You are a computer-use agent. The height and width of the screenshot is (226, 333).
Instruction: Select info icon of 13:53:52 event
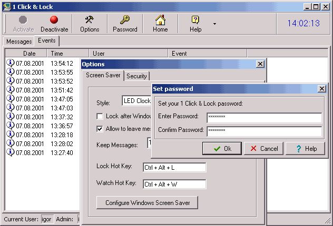coord(10,81)
